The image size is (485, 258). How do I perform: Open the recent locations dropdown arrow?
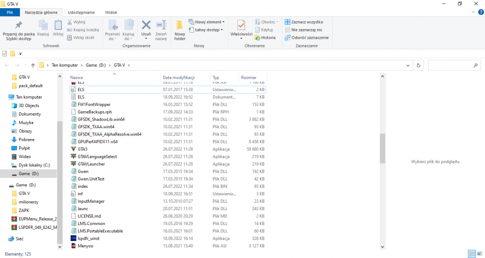(25, 65)
